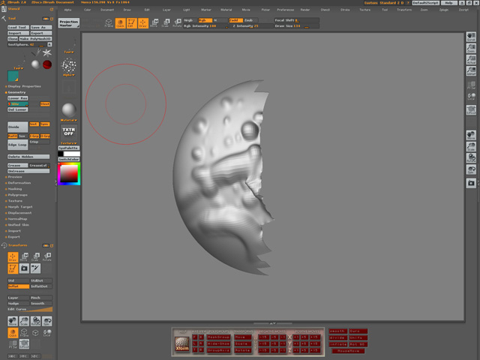The width and height of the screenshot is (480, 360).
Task: Select Pinch brush type
Action: (x=41, y=298)
